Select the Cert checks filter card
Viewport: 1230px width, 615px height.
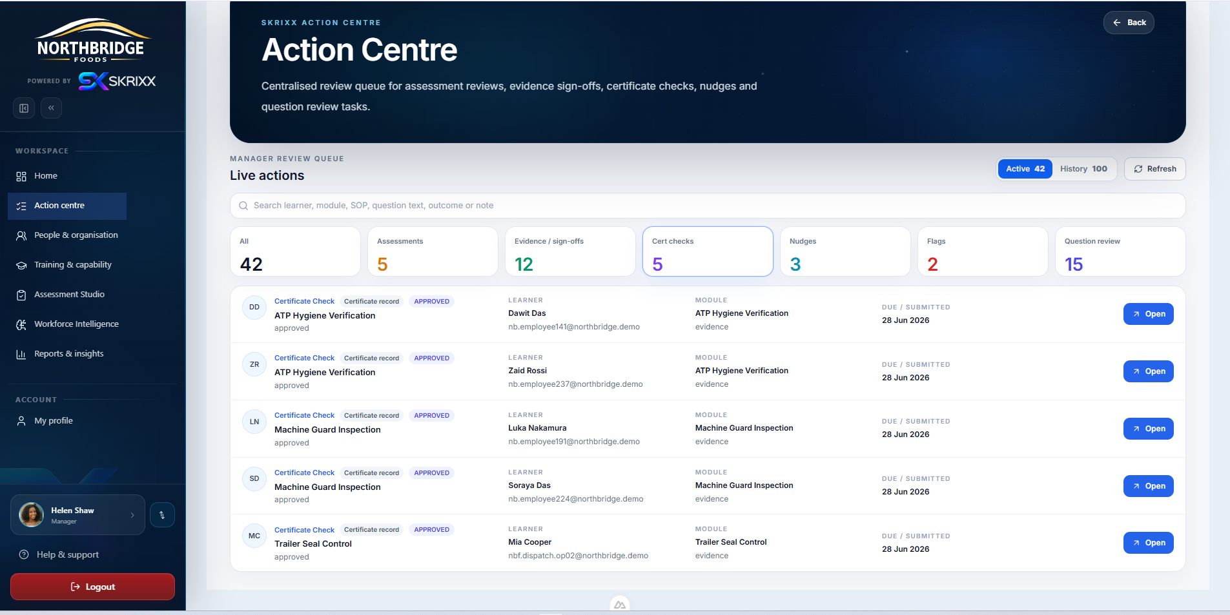click(x=708, y=251)
